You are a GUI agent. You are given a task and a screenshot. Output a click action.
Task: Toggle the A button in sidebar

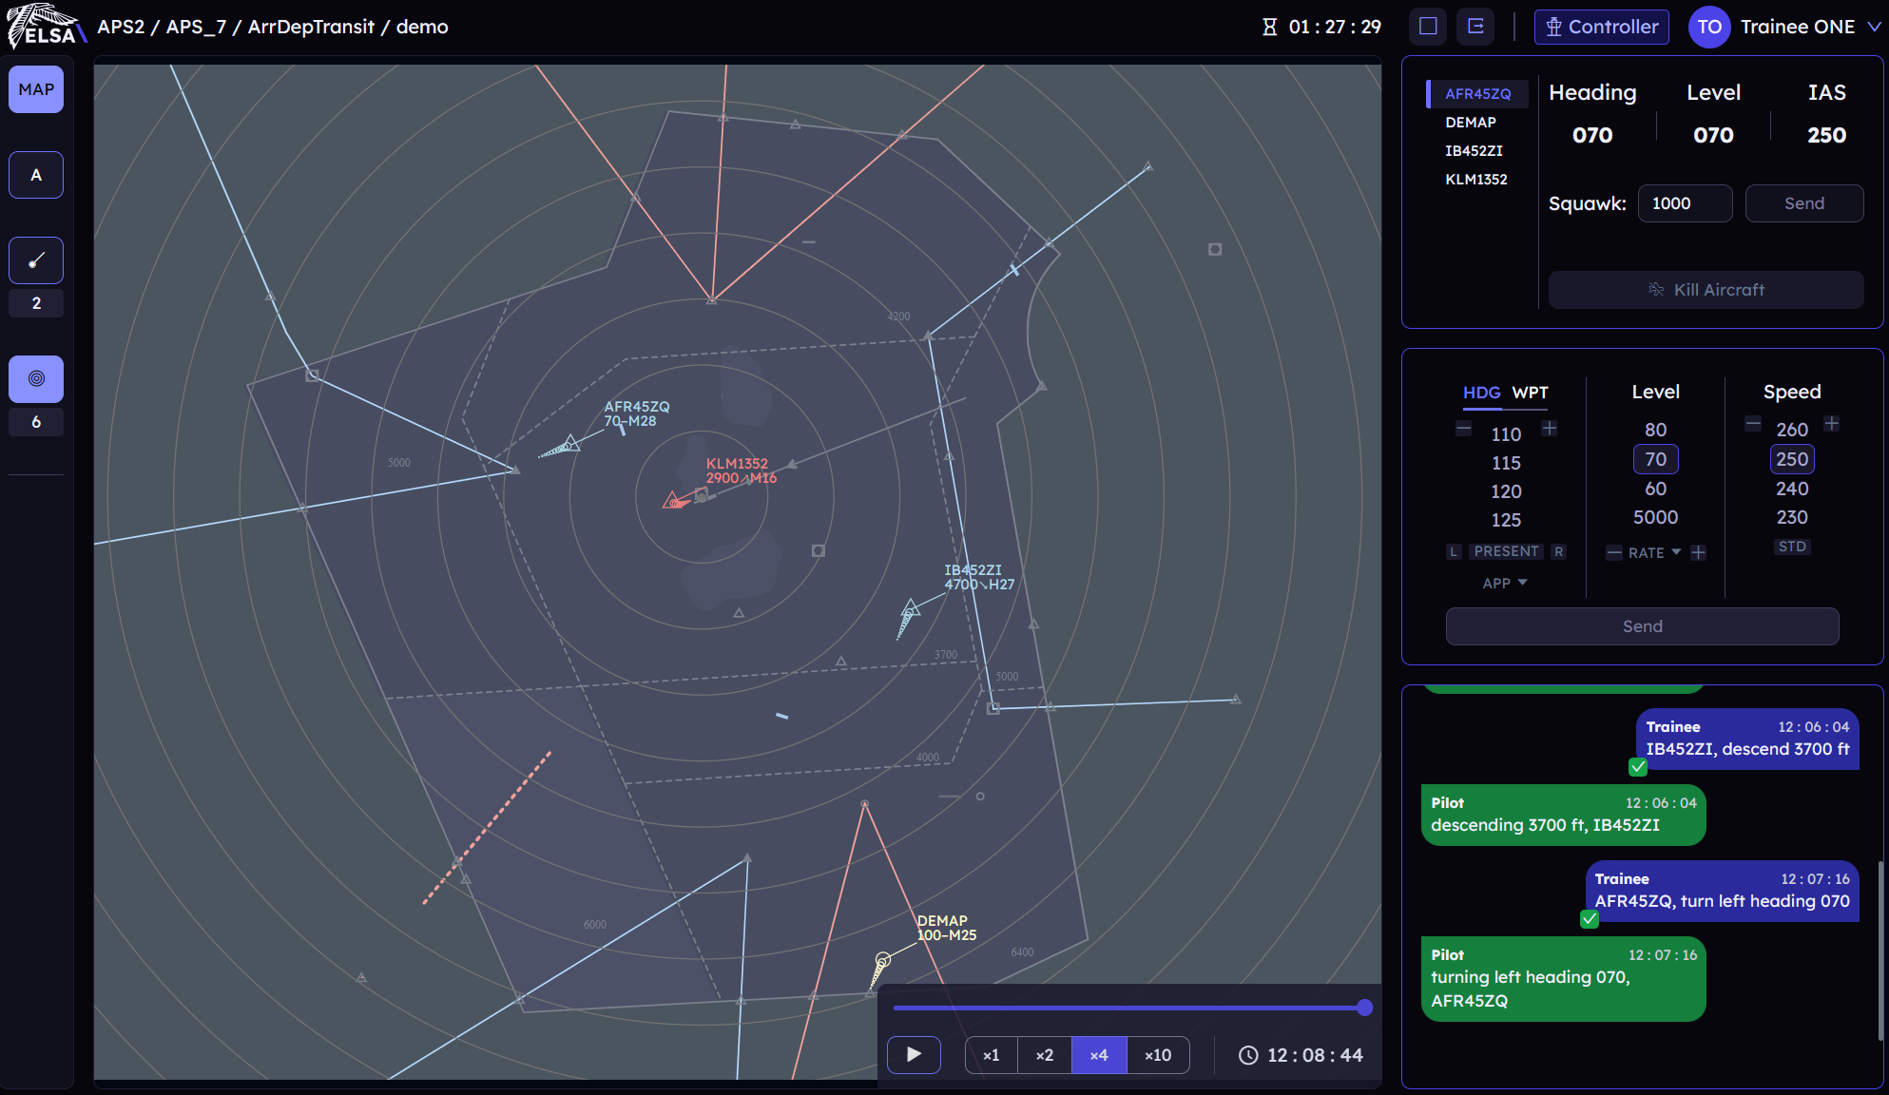pos(36,175)
